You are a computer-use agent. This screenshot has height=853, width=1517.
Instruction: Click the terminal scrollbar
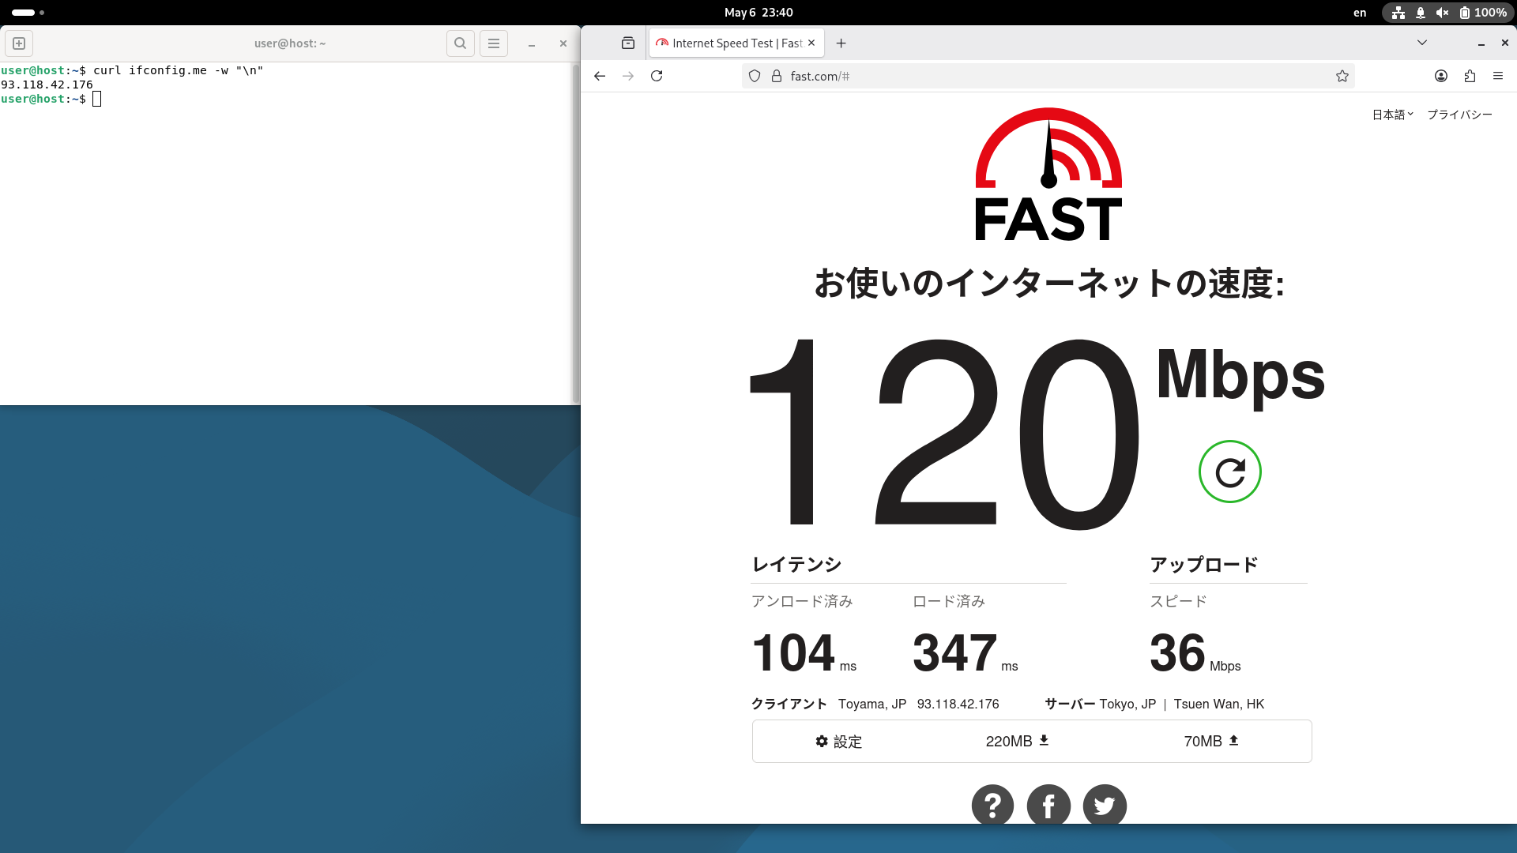tap(575, 234)
